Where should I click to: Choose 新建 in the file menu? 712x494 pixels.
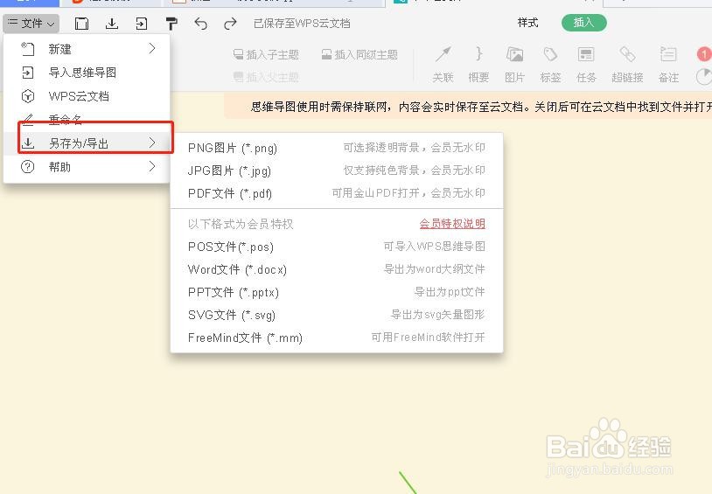click(x=87, y=49)
